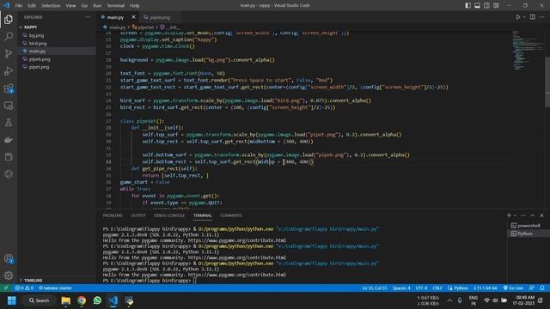Open run button dropdown arrow
The width and height of the screenshot is (550, 309).
[x=524, y=17]
